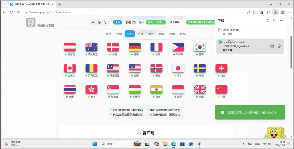Show hidden system tray icons
Screen dimensions: 294x149
click(x=243, y=144)
